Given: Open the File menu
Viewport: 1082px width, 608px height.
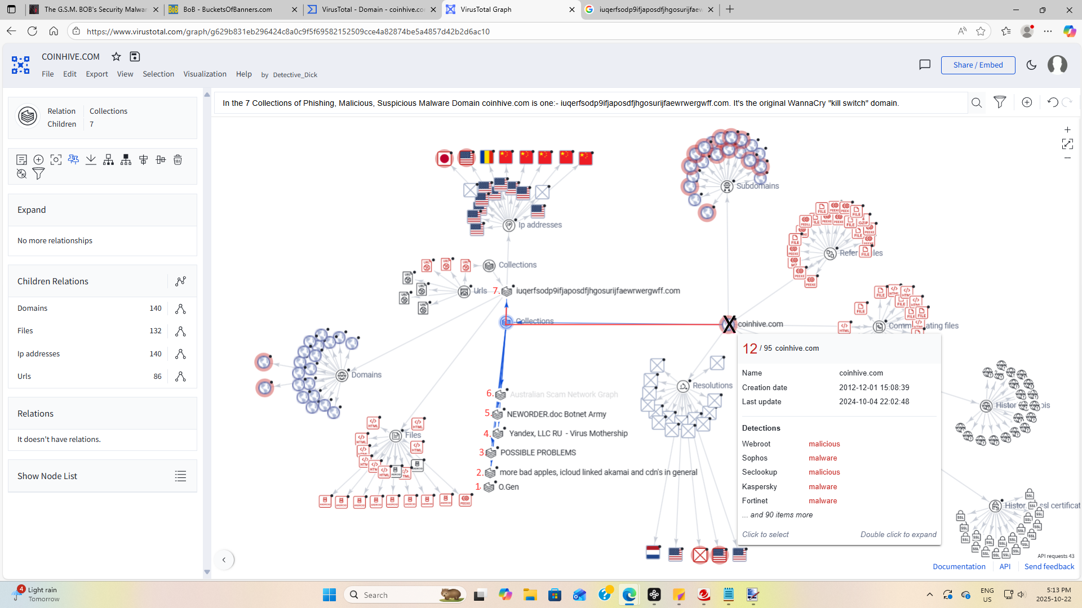Looking at the screenshot, I should (x=48, y=74).
